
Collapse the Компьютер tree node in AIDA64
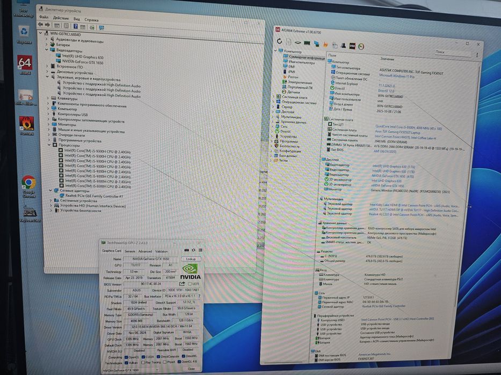275,50
